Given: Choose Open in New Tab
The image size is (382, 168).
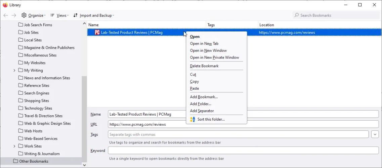Looking at the screenshot, I should click(204, 44).
